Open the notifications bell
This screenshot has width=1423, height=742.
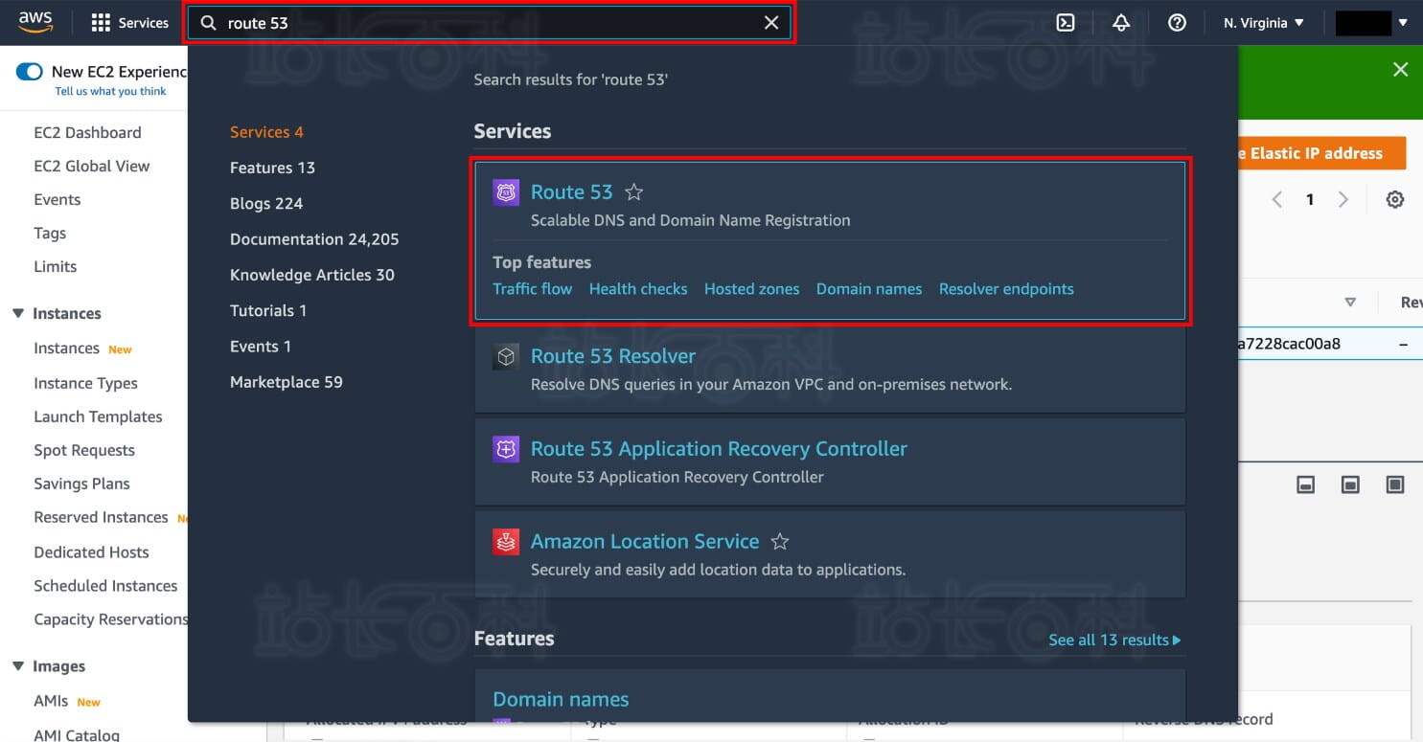coord(1121,23)
